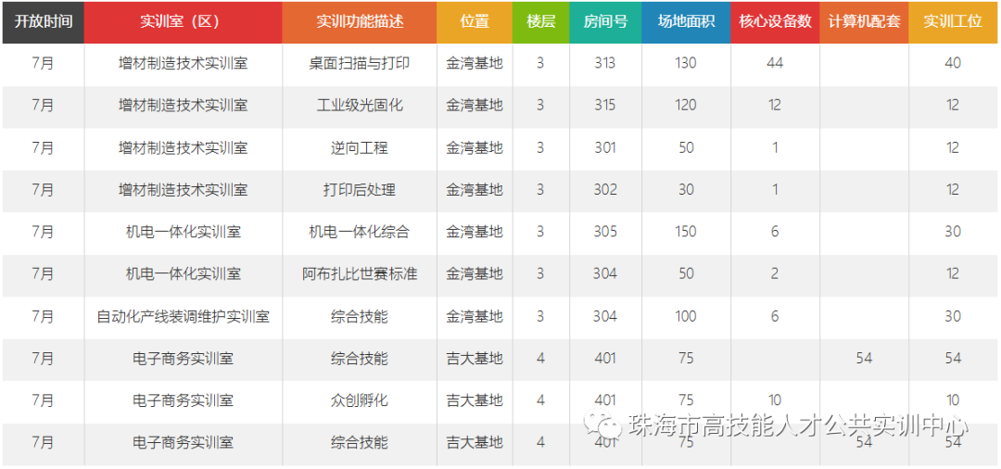Click core equipment count 44
The height and width of the screenshot is (469, 1001).
click(x=775, y=63)
